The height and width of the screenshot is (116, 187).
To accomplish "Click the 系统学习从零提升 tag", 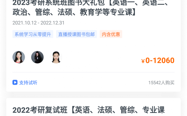I will click(x=33, y=34).
